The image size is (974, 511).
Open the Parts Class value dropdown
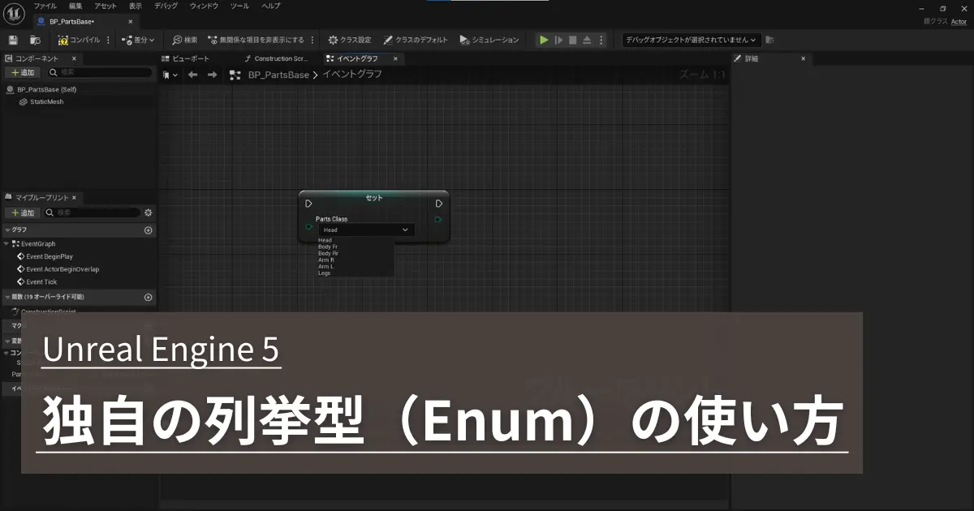[x=404, y=230]
